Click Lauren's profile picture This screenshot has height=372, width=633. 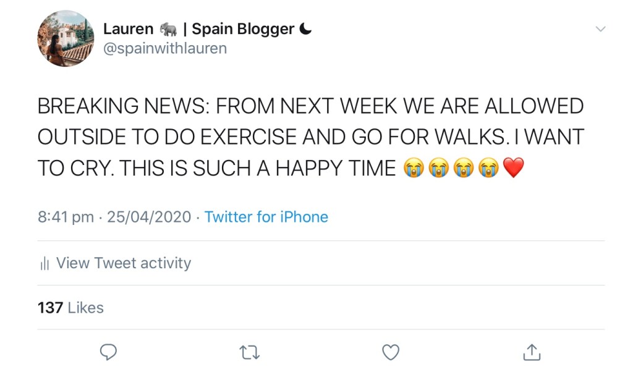click(x=66, y=39)
